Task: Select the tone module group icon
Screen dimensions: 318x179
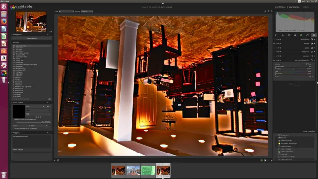Action: pos(295,35)
